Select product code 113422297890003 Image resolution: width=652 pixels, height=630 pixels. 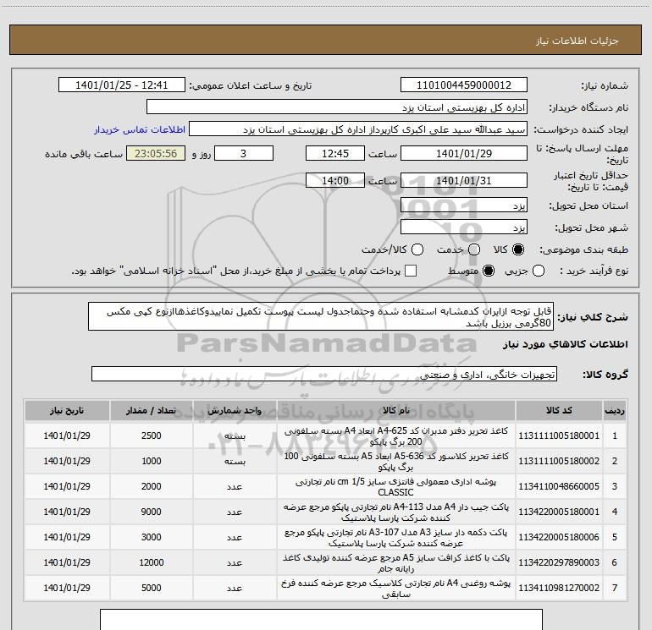click(559, 562)
